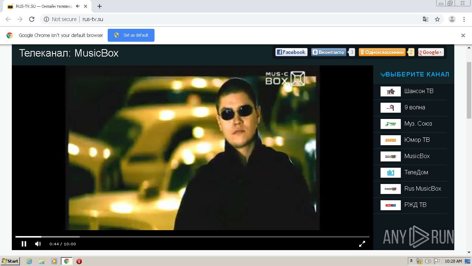This screenshot has height=266, width=472.
Task: Show hidden system tray icons
Action: [411, 261]
